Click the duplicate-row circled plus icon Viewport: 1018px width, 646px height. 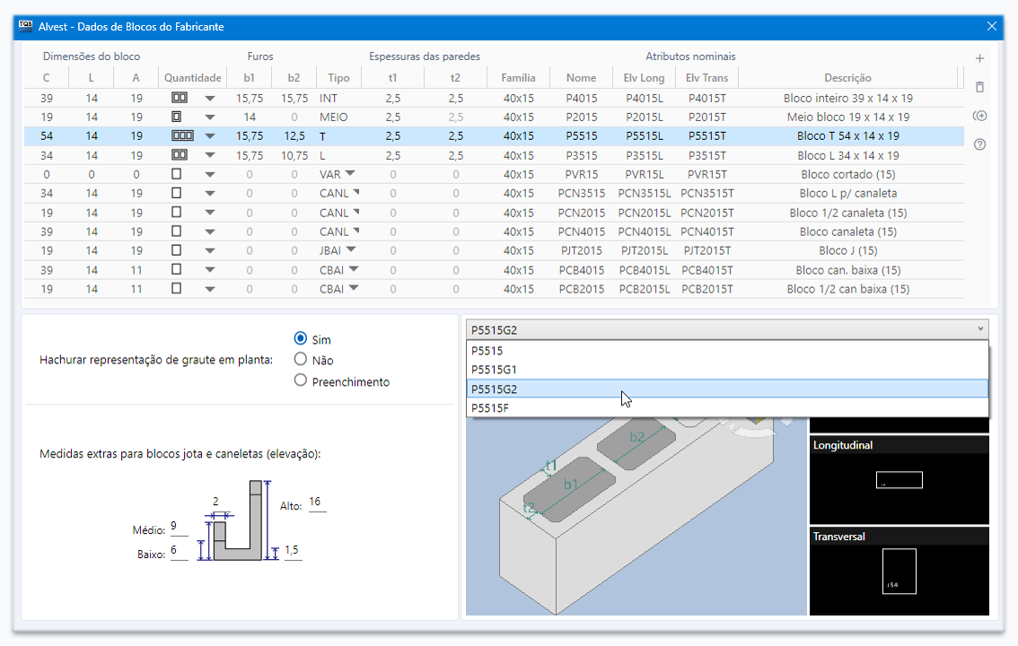pos(979,116)
